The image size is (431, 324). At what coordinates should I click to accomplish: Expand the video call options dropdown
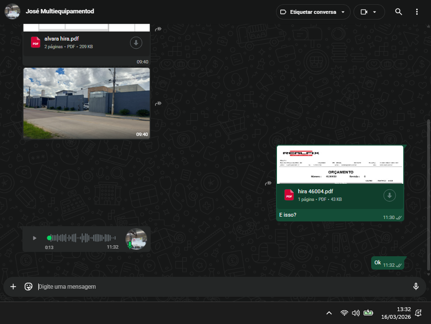(375, 12)
